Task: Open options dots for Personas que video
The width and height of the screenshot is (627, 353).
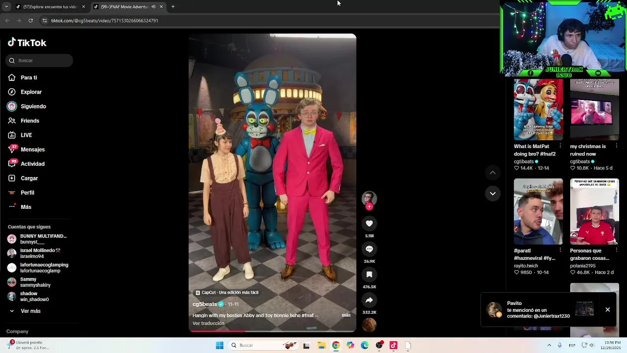Action: pos(616,251)
